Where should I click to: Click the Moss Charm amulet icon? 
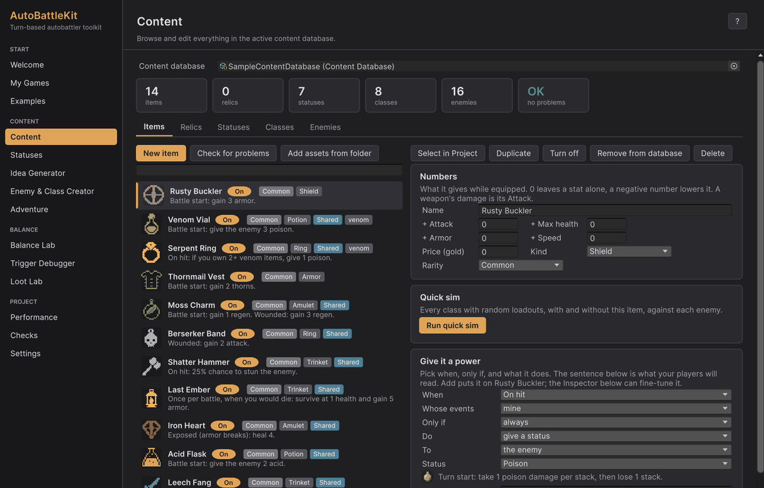tap(152, 309)
